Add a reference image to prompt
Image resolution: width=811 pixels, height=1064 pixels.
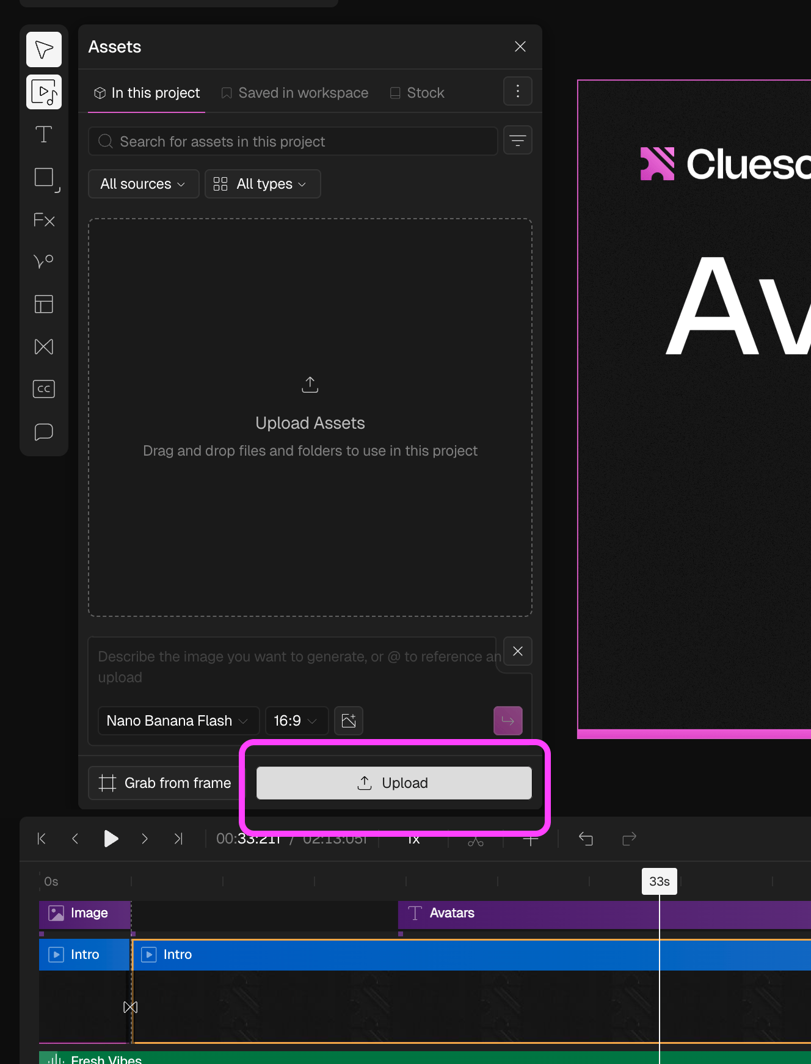[x=349, y=721]
